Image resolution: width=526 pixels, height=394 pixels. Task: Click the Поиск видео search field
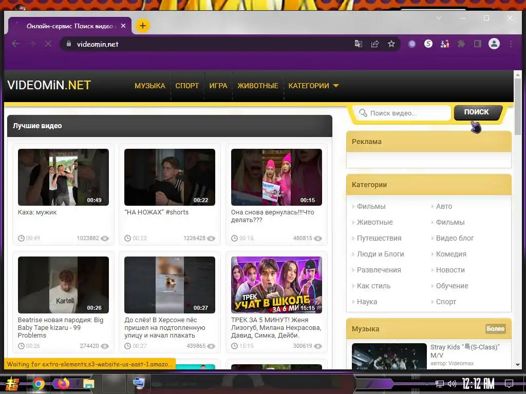[402, 113]
